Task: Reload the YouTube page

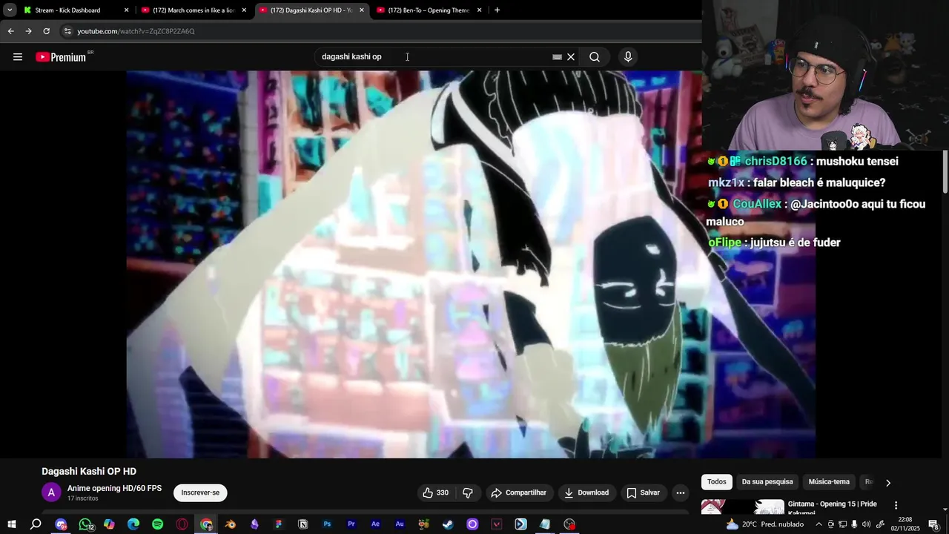Action: click(46, 31)
